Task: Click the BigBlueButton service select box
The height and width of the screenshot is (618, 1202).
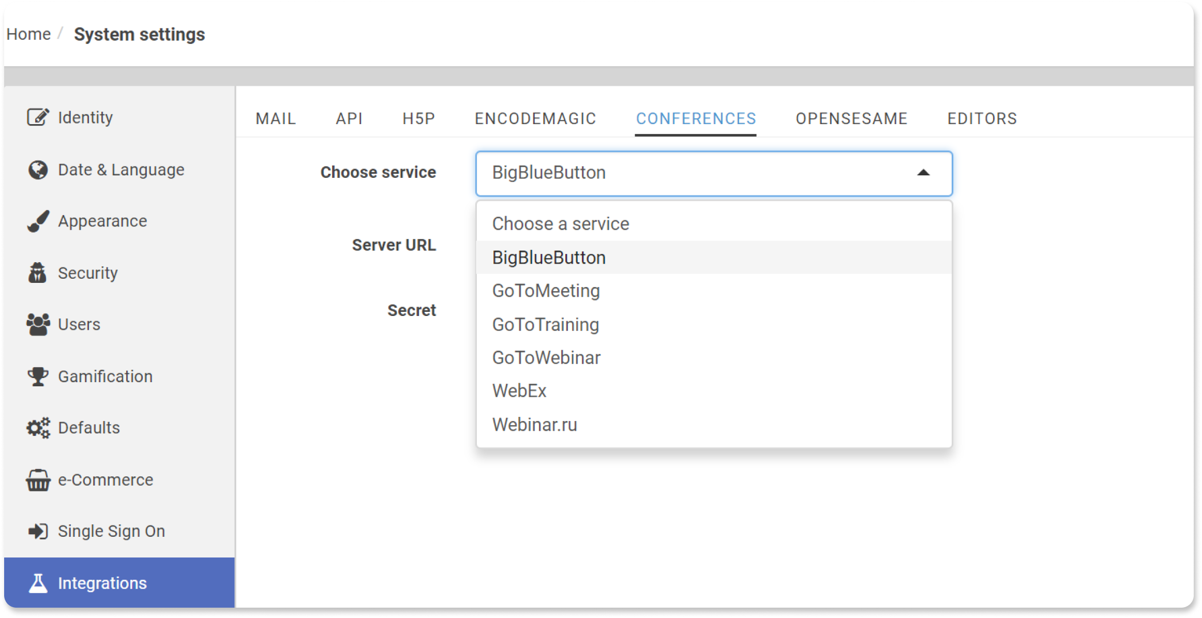Action: coord(714,173)
